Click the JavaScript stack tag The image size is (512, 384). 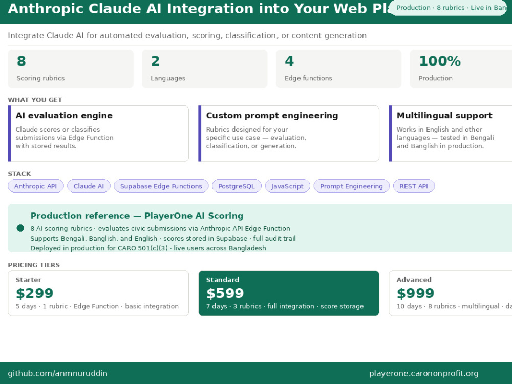pyautogui.click(x=287, y=186)
